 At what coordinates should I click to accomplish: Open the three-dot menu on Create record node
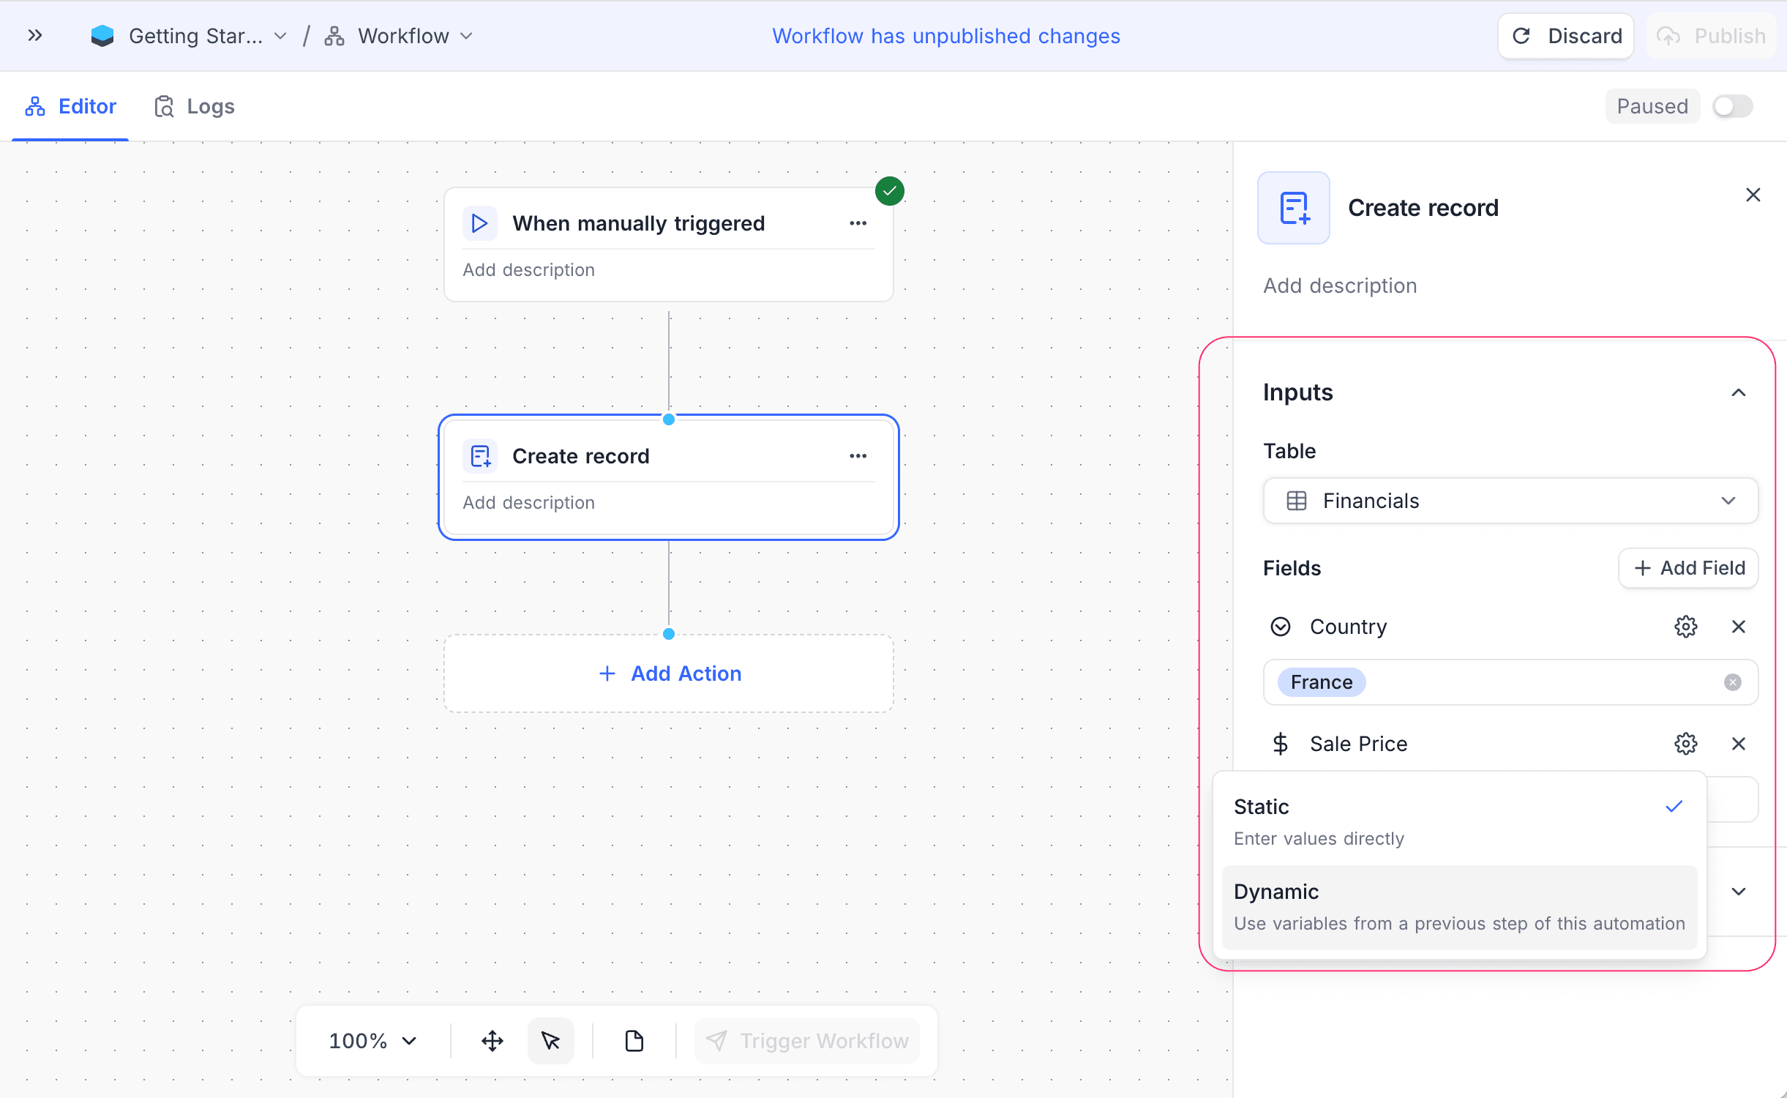click(x=858, y=455)
